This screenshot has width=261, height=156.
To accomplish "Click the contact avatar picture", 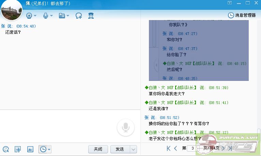I will click(12, 11).
